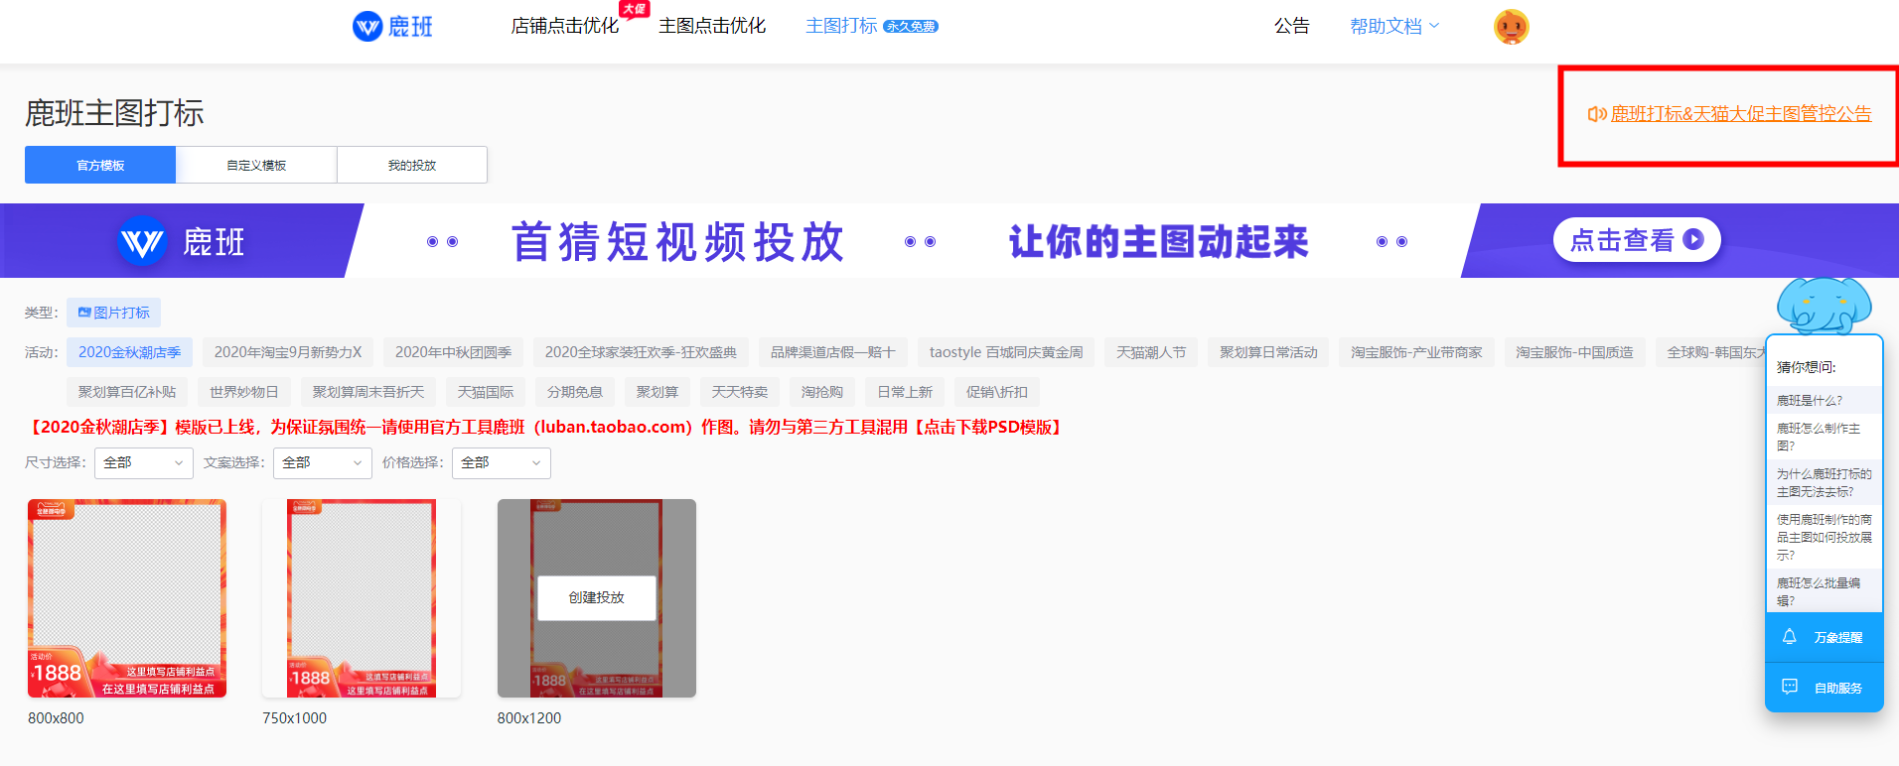Choose 淘抢购 activity tag
Screen dimensions: 1899x766
822,392
